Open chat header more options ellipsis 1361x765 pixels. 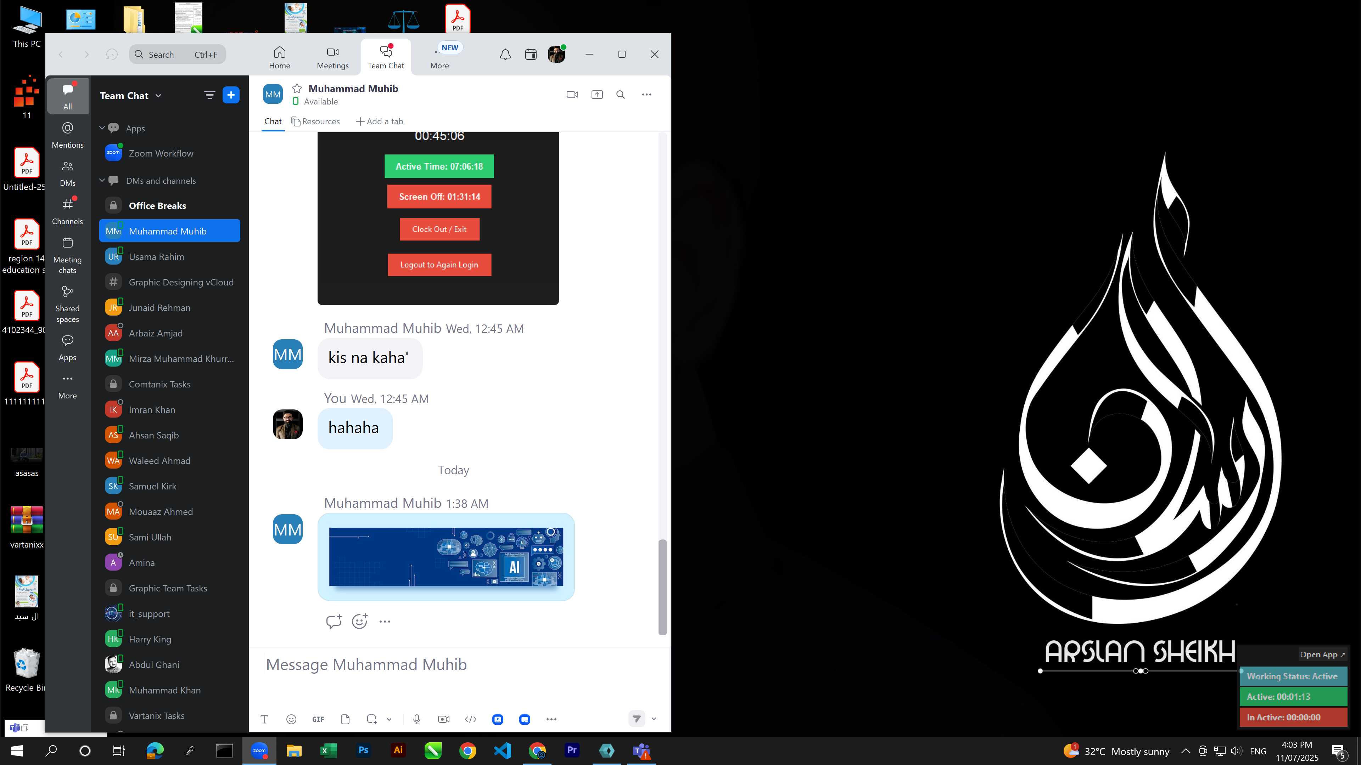647,95
